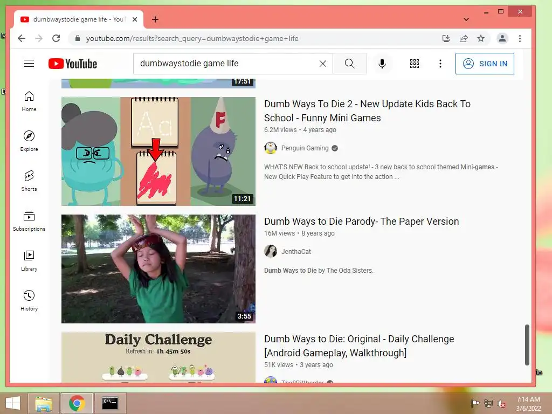Go to the YouTube logo homepage

(x=73, y=64)
